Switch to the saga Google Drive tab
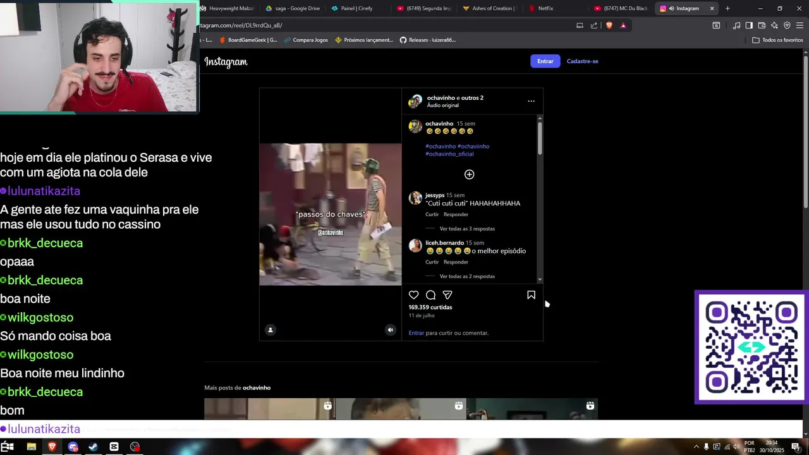Screen dimensions: 809x455 (293, 8)
